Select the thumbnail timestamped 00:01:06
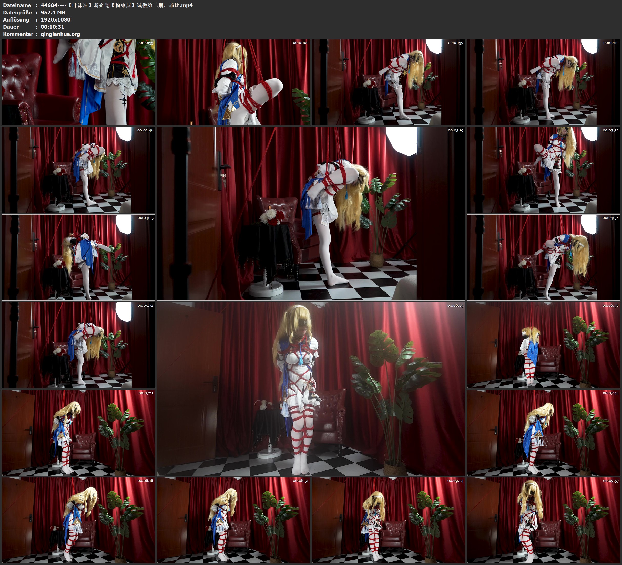Image resolution: width=622 pixels, height=565 pixels. click(x=233, y=82)
